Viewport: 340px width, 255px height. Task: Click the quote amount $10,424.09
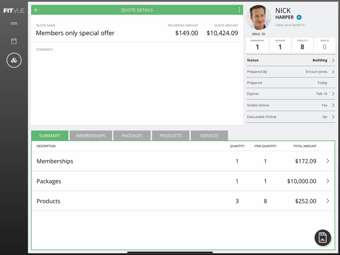222,33
